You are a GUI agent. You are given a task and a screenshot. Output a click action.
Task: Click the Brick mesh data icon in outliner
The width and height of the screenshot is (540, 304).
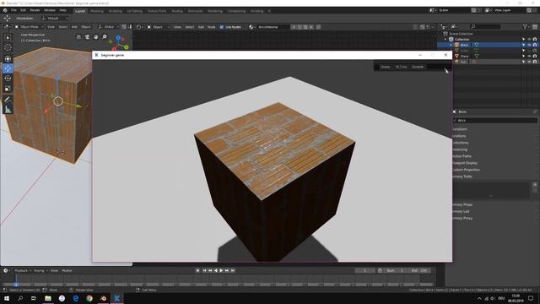point(476,45)
